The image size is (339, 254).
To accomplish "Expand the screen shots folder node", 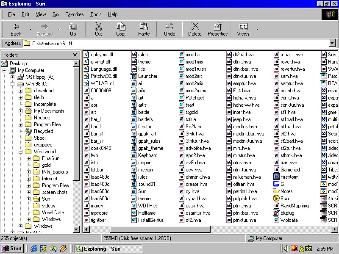I will 28,192.
